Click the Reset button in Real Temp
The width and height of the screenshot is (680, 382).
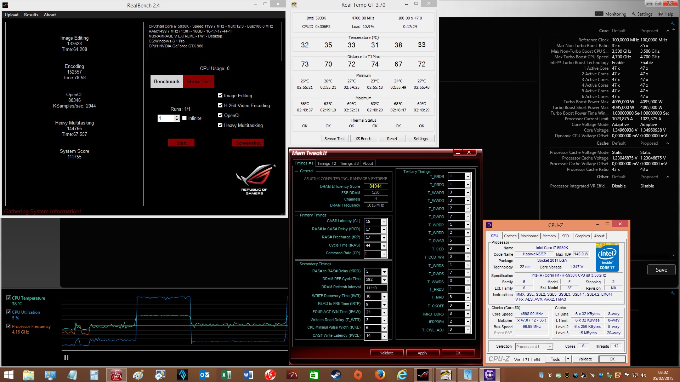(x=392, y=139)
